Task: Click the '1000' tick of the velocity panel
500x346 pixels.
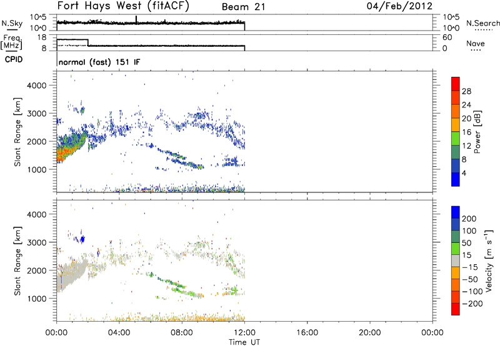Action: [x=37, y=299]
